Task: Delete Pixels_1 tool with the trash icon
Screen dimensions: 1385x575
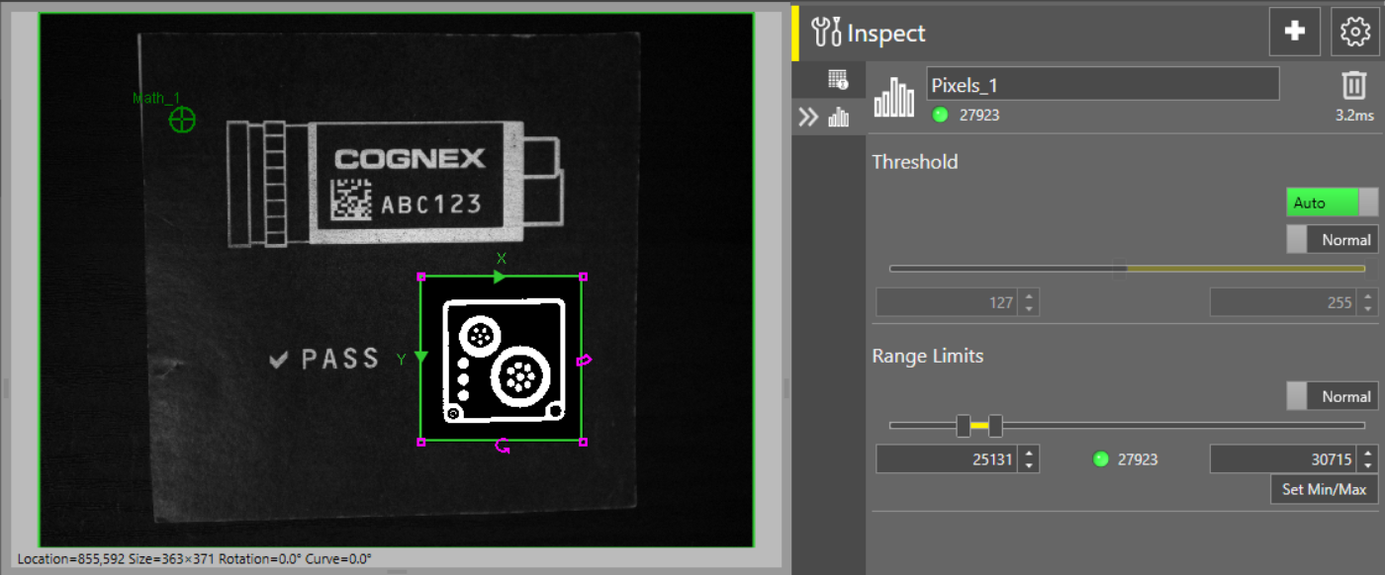Action: coord(1353,86)
